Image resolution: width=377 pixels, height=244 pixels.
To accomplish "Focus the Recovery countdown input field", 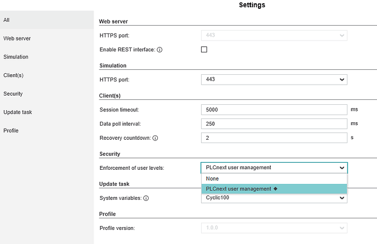I will click(274, 138).
